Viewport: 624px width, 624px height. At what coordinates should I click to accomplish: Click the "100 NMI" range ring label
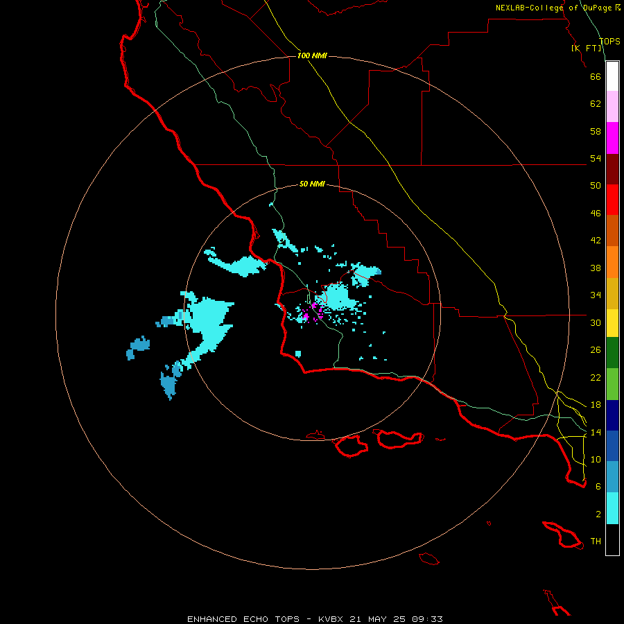tap(312, 55)
